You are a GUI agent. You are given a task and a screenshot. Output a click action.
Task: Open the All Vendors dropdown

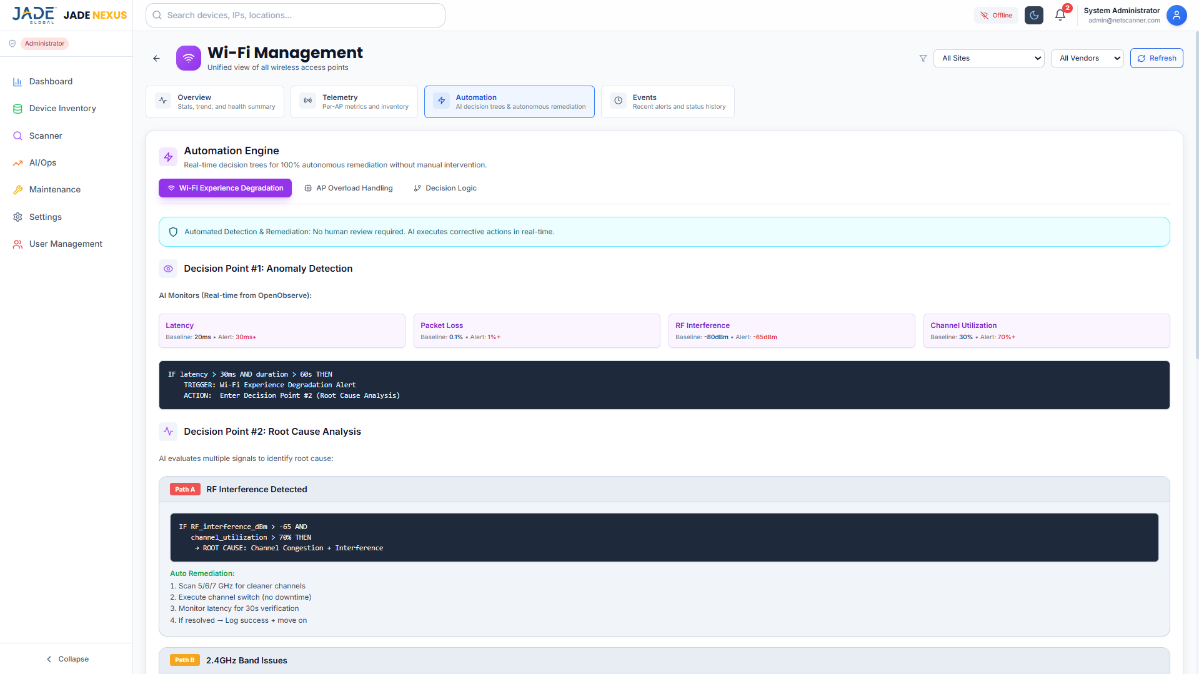1087,58
